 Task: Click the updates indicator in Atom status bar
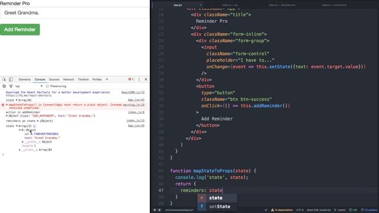[369, 210]
